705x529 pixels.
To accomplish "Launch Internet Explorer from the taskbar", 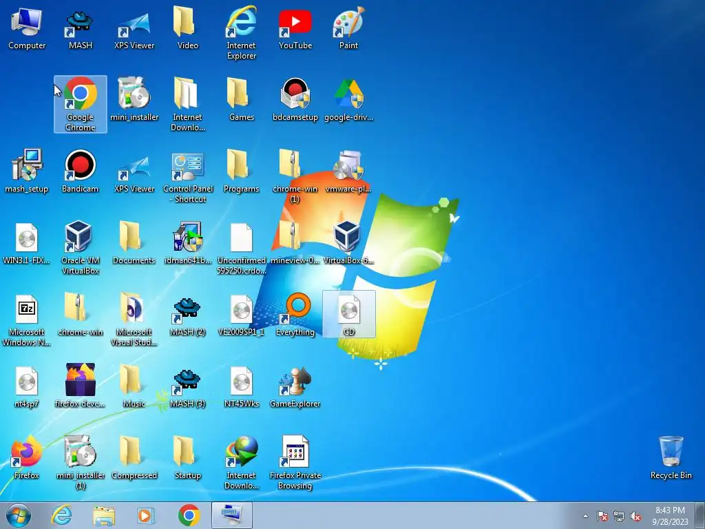I will pos(61,515).
